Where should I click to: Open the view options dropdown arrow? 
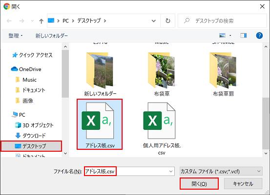pyautogui.click(x=230, y=35)
